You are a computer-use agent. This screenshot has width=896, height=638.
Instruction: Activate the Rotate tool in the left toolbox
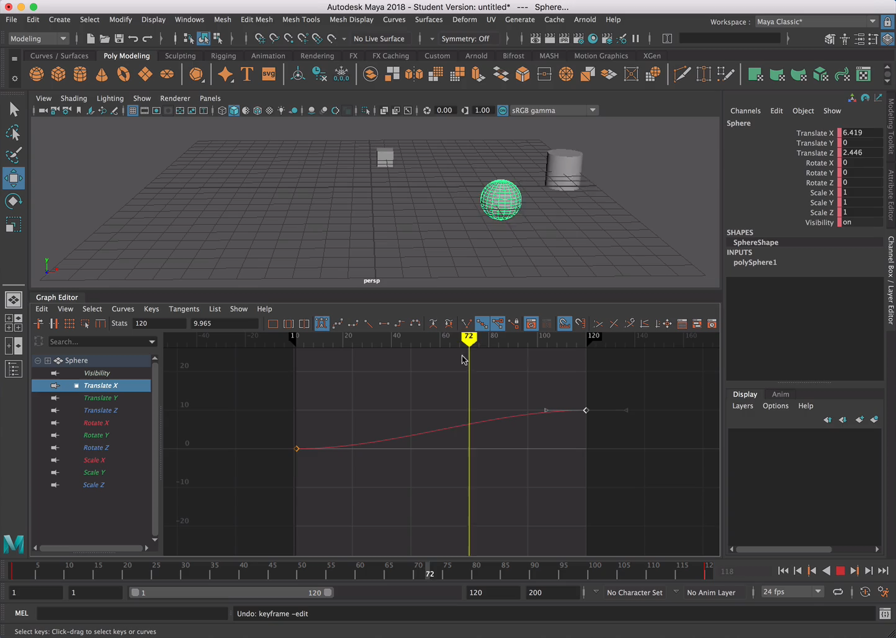(13, 201)
